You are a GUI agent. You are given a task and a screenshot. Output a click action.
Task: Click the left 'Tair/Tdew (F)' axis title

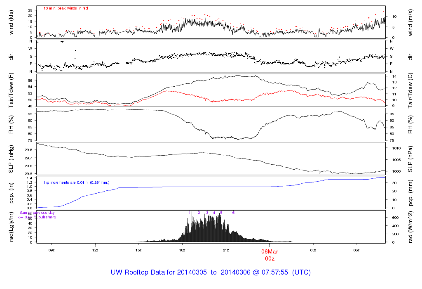[11, 90]
